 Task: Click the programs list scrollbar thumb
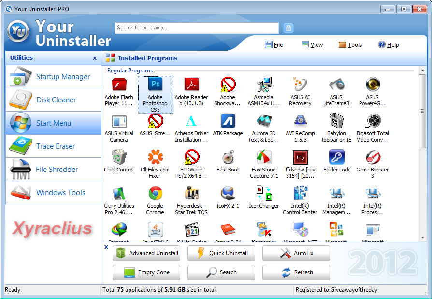click(423, 111)
